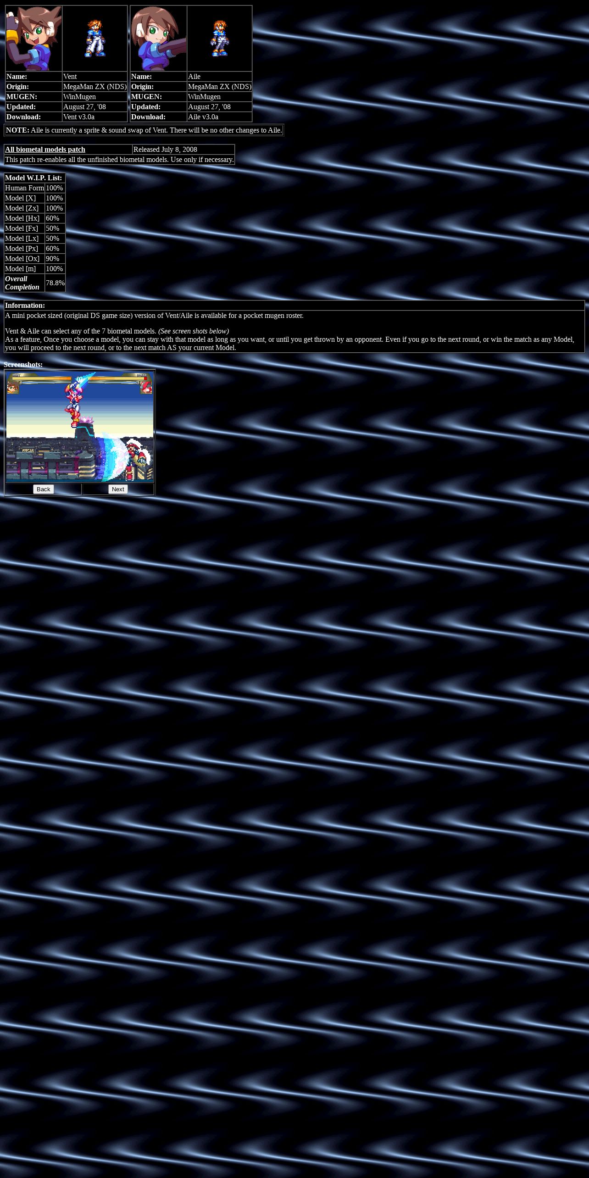Image resolution: width=589 pixels, height=1178 pixels.
Task: Click Aile's 'August 27, '08' updated cell
Action: coord(219,107)
